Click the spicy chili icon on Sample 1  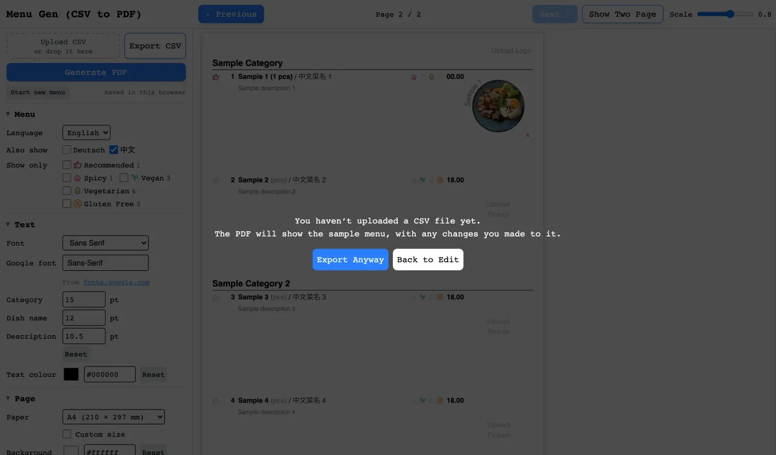pyautogui.click(x=414, y=77)
